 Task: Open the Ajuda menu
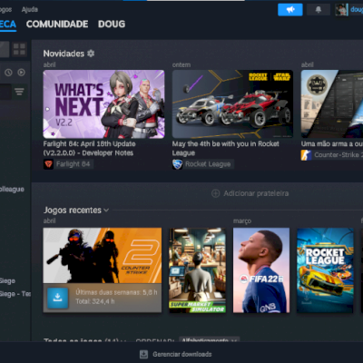coord(30,10)
